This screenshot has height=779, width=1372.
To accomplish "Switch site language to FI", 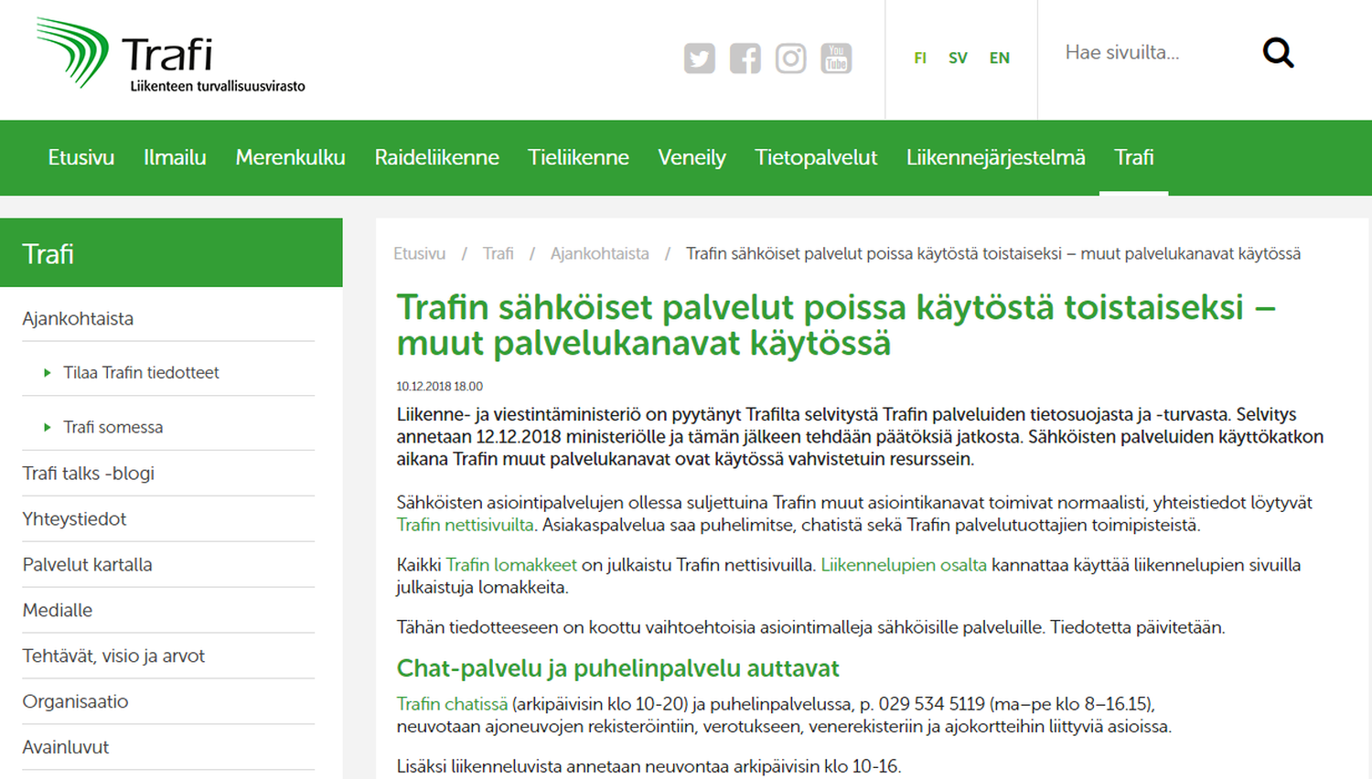I will tap(920, 59).
